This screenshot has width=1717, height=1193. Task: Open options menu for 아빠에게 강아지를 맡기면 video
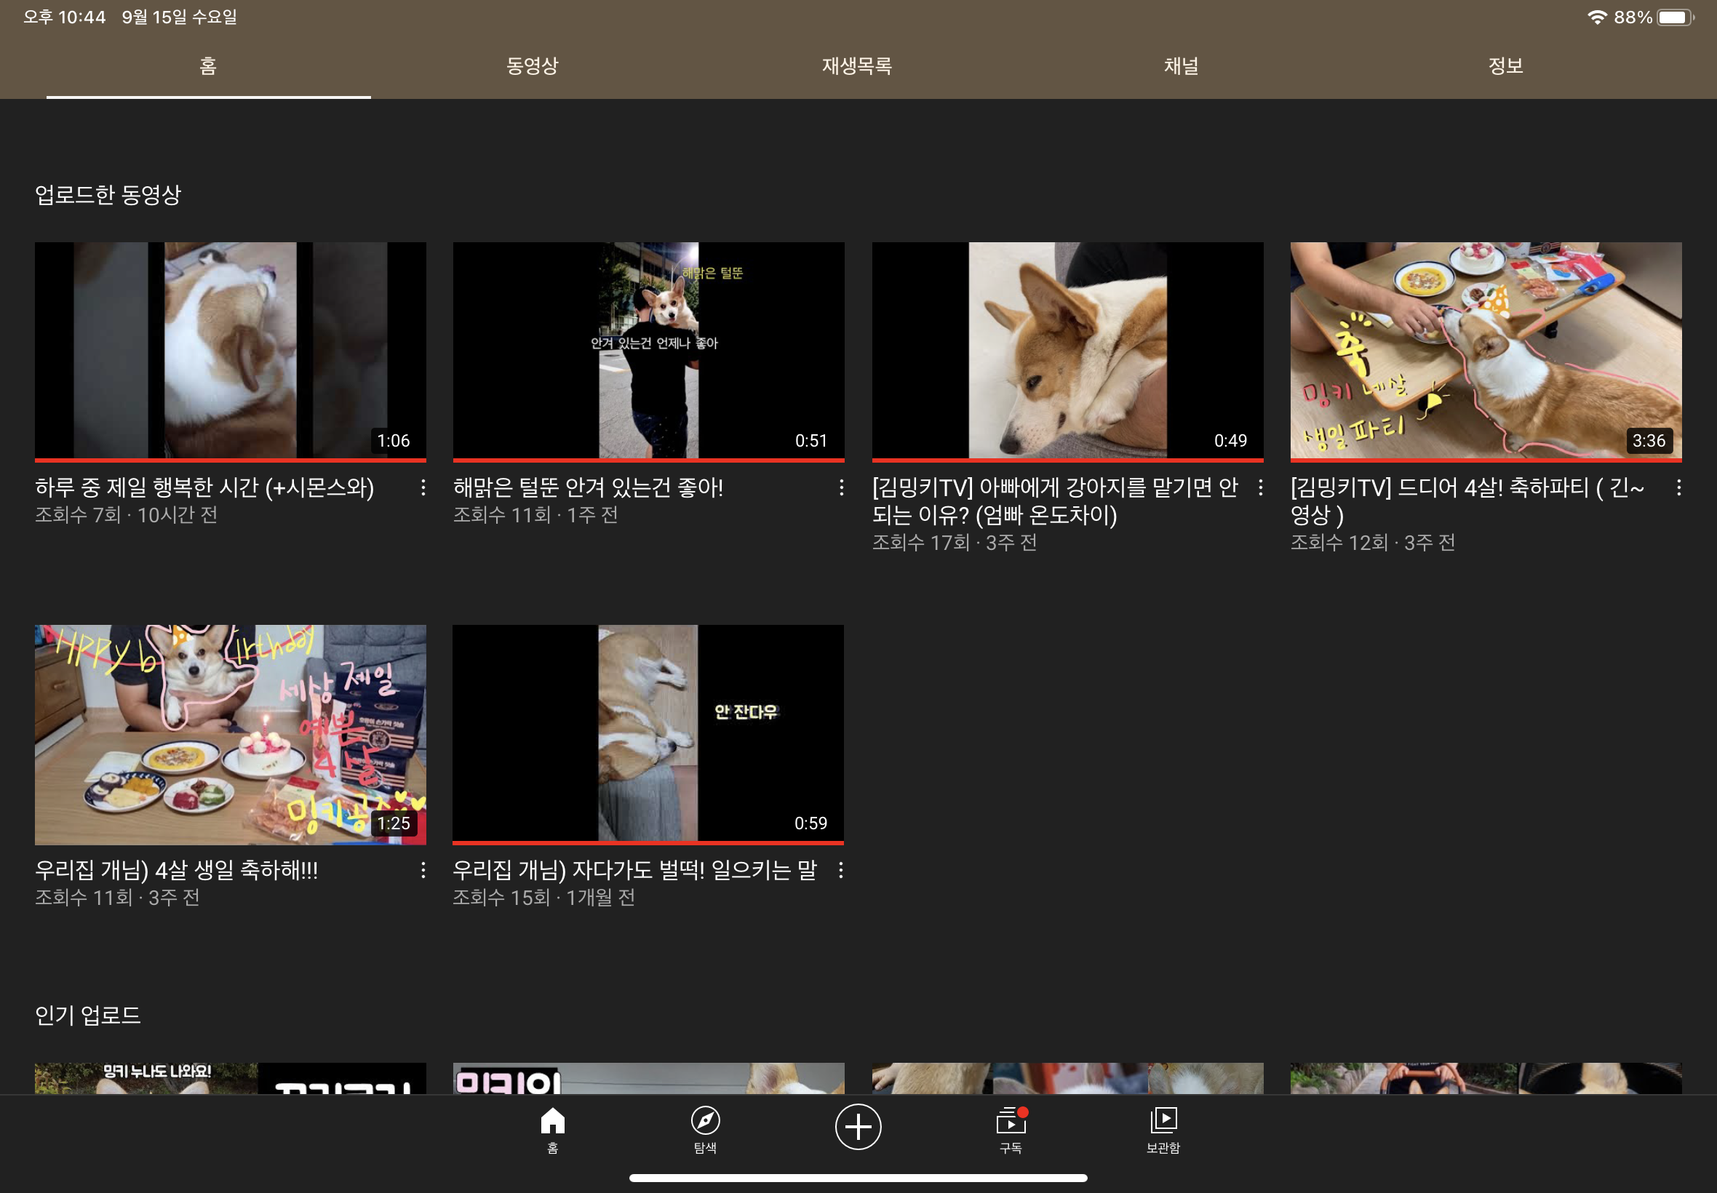click(x=1260, y=488)
